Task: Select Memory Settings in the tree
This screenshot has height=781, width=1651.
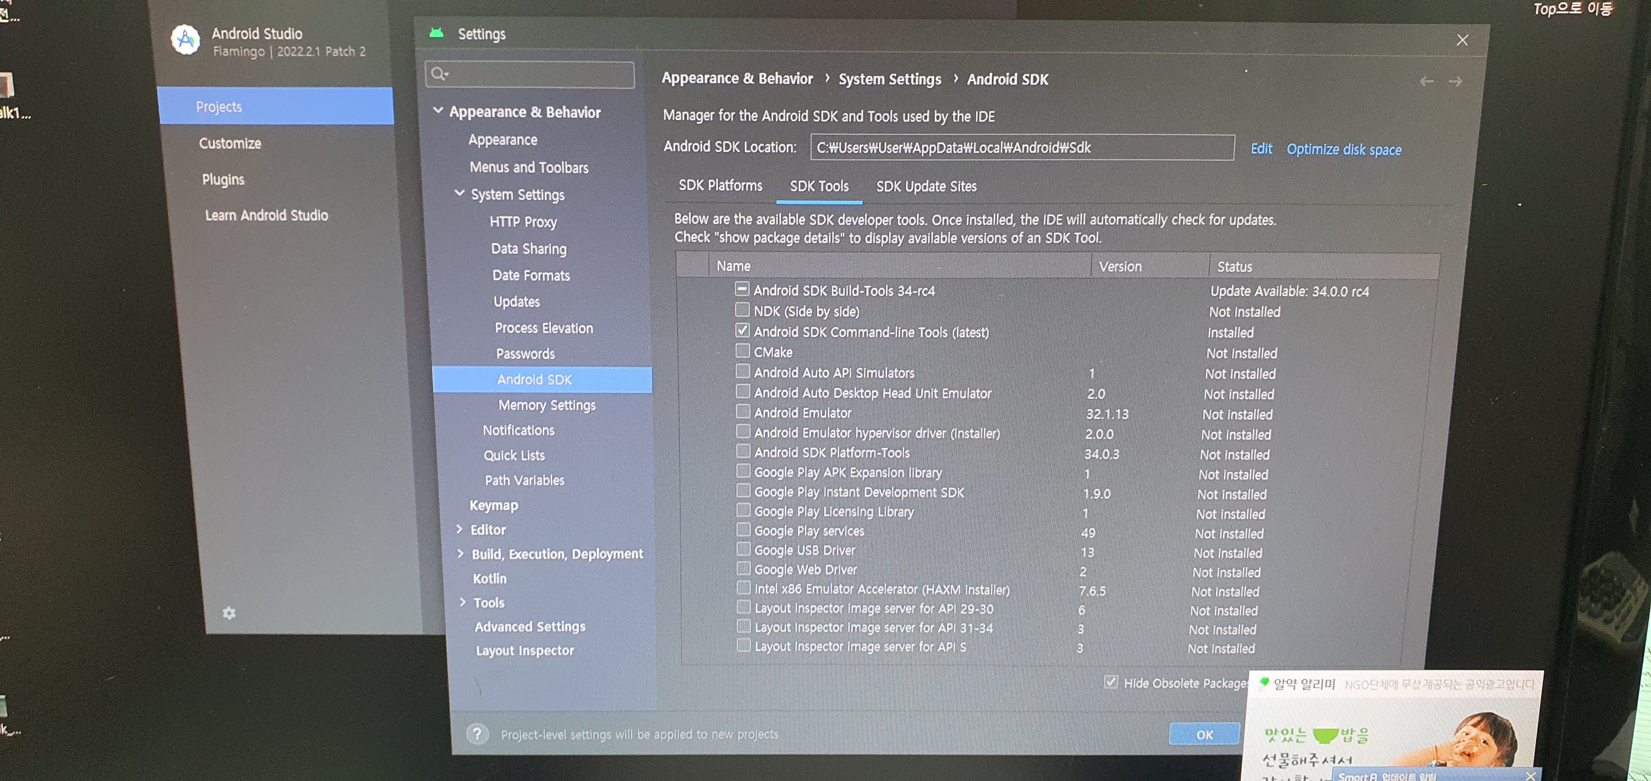Action: (547, 405)
